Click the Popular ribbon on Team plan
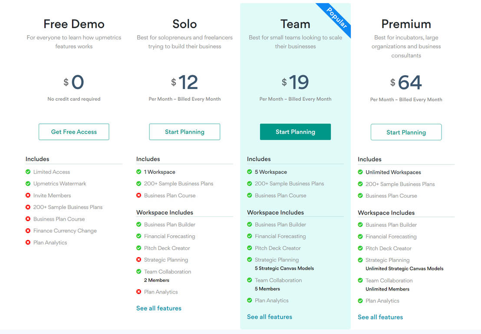 337,18
